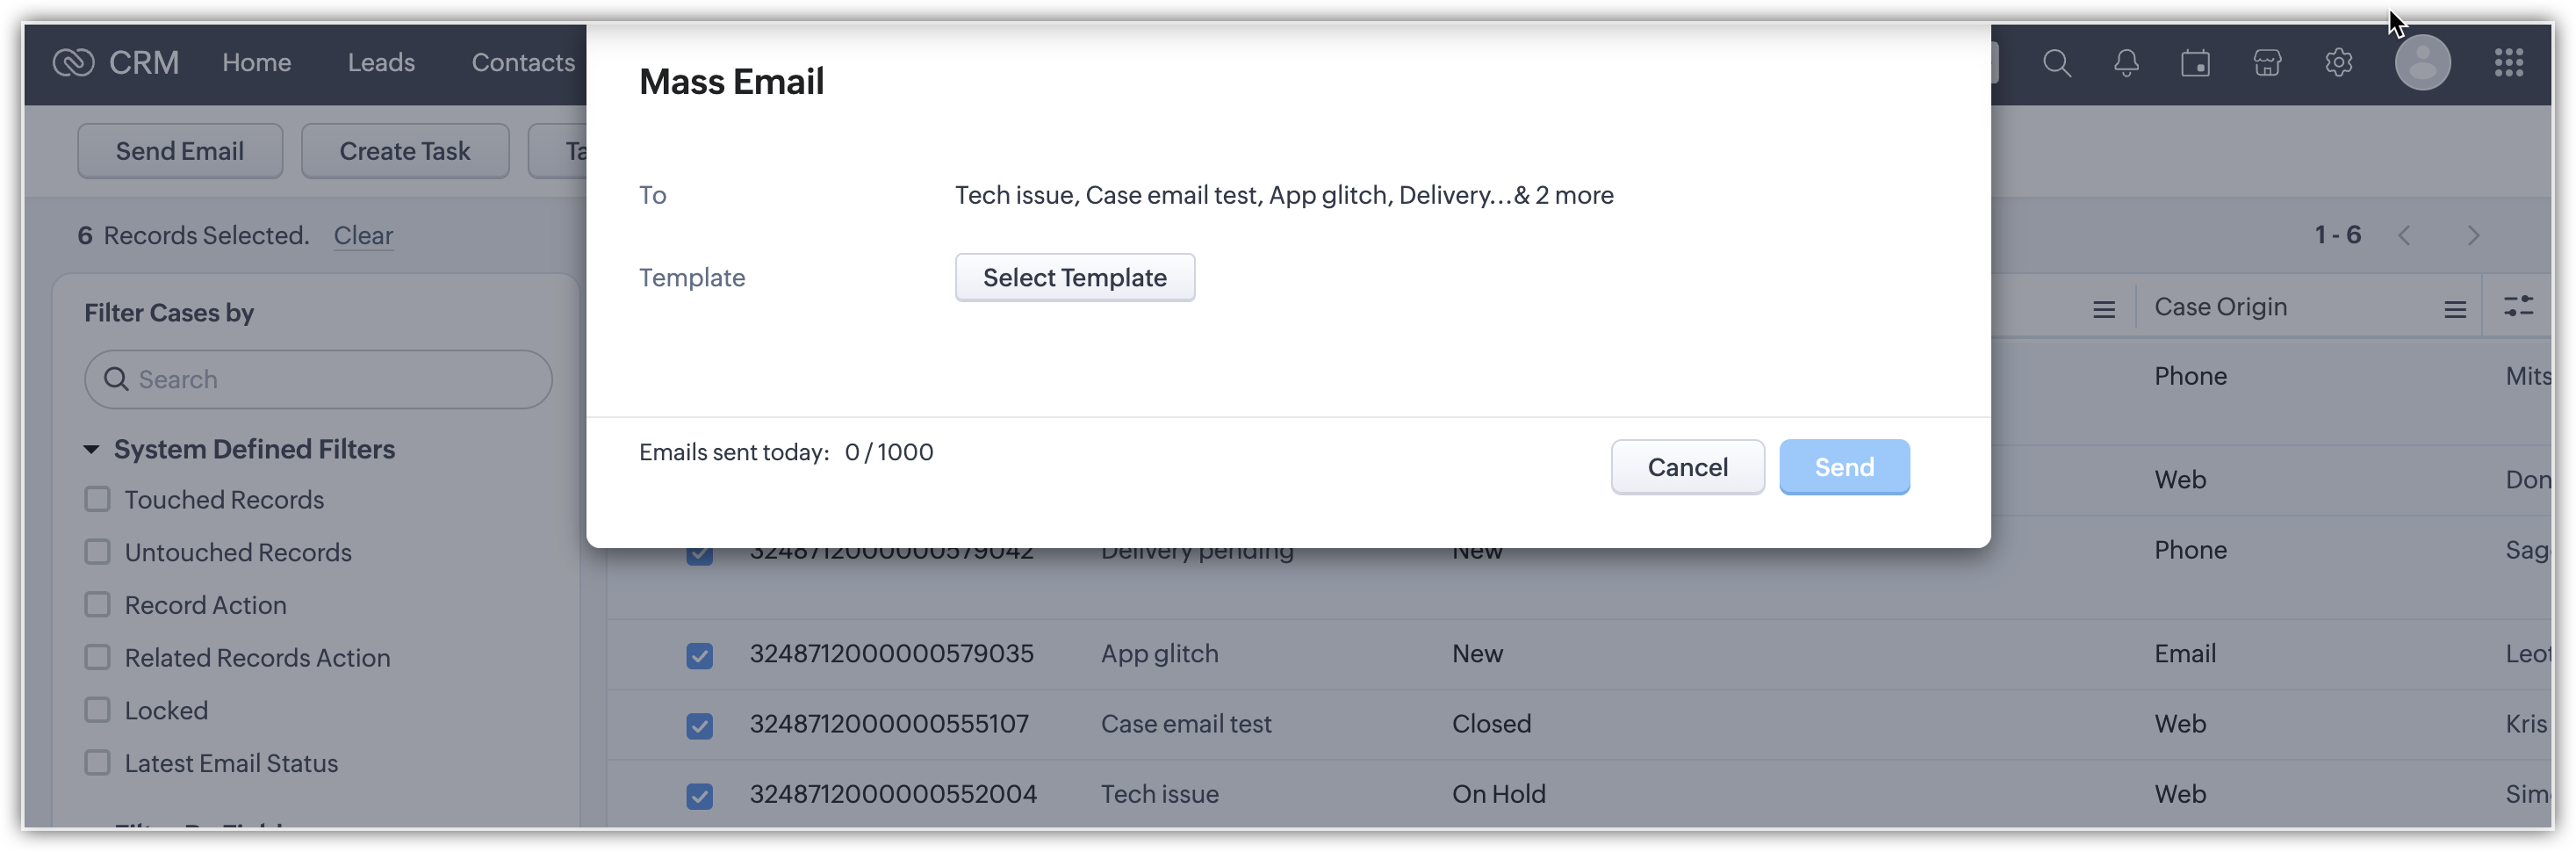2576x852 pixels.
Task: Open the notifications bell icon
Action: point(2126,63)
